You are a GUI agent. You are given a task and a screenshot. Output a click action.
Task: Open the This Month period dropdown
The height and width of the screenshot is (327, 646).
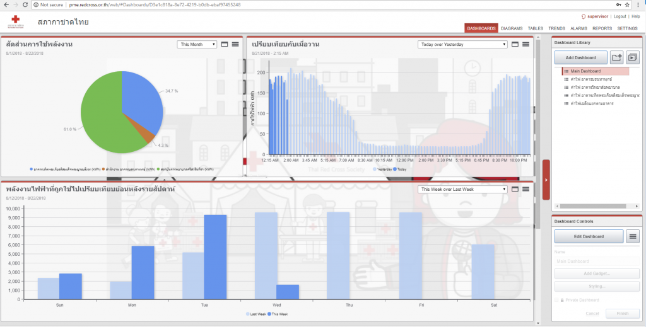click(197, 44)
